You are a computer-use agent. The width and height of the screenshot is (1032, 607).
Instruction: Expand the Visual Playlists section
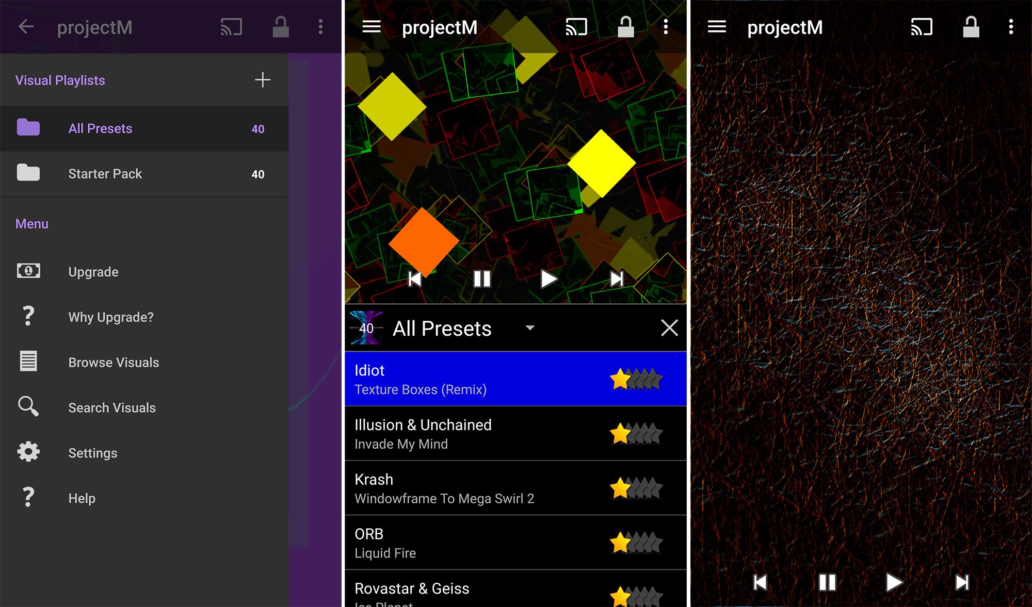click(60, 80)
